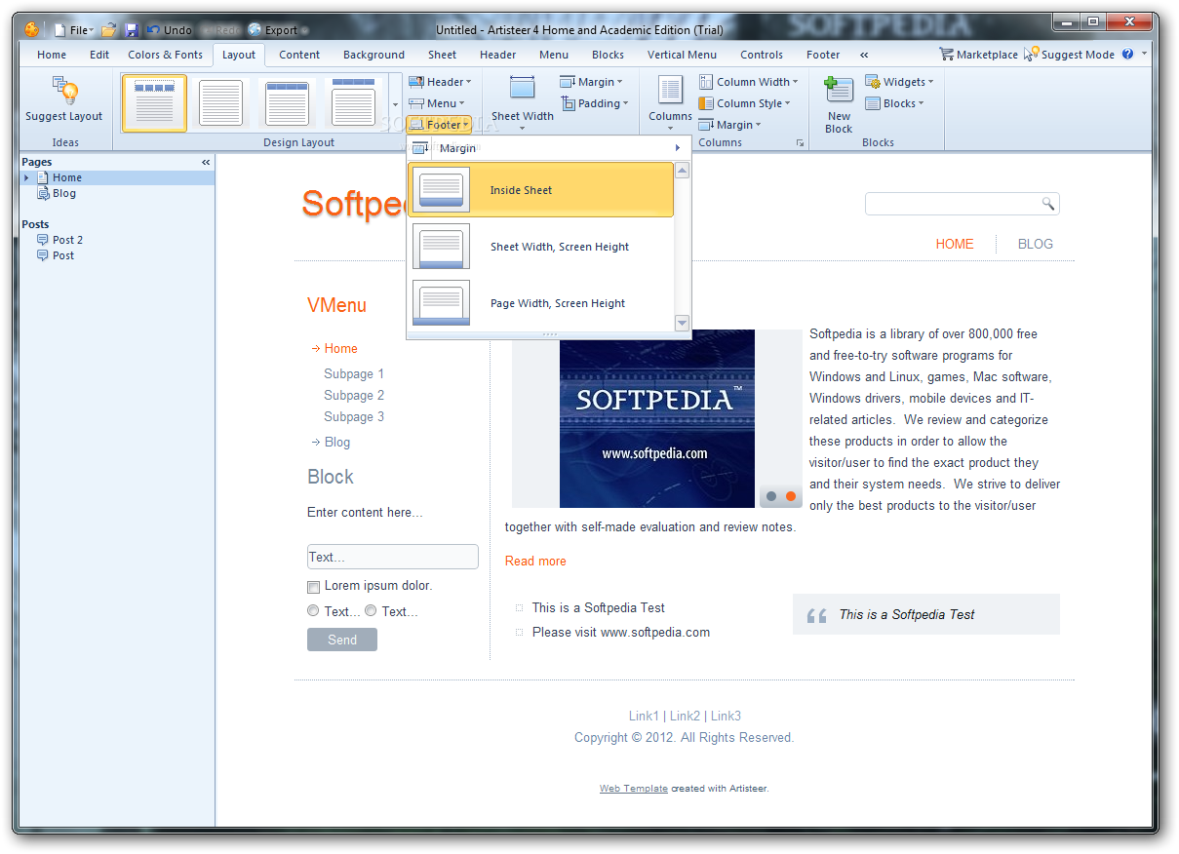This screenshot has height=854, width=1179.
Task: Select the fourth design layout thumbnail
Action: point(353,102)
